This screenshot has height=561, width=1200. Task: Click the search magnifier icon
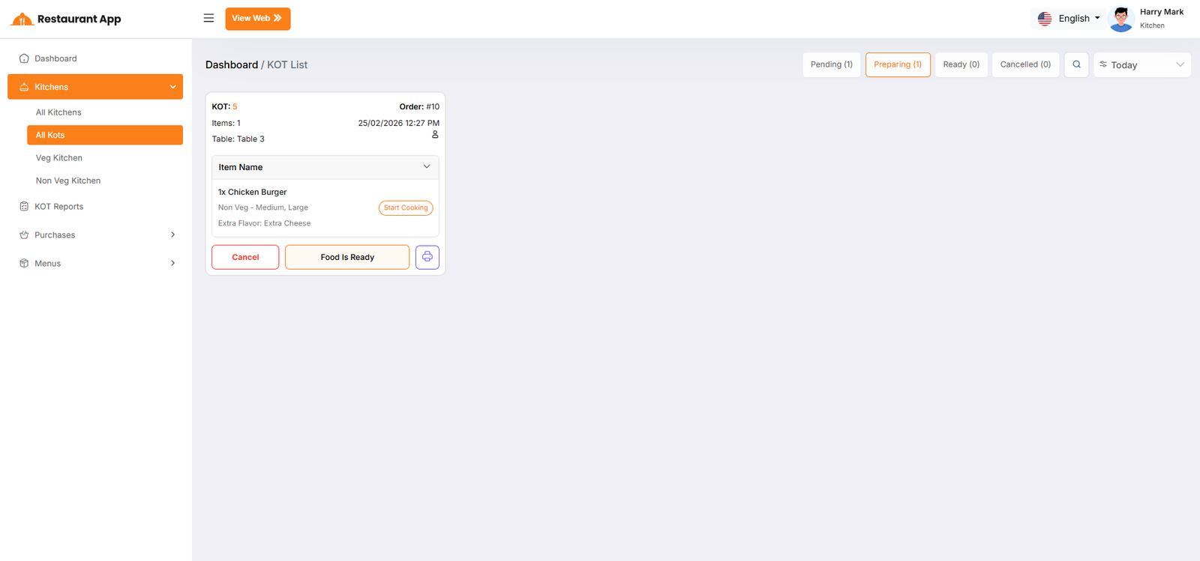1076,64
